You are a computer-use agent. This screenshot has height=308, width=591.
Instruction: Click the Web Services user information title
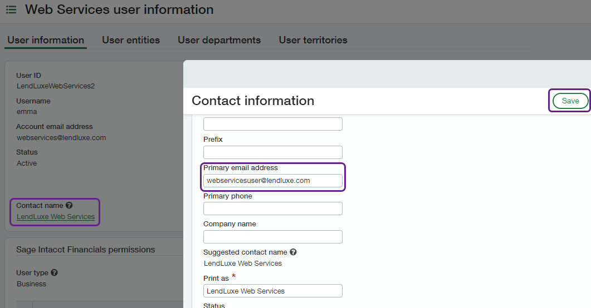(119, 9)
